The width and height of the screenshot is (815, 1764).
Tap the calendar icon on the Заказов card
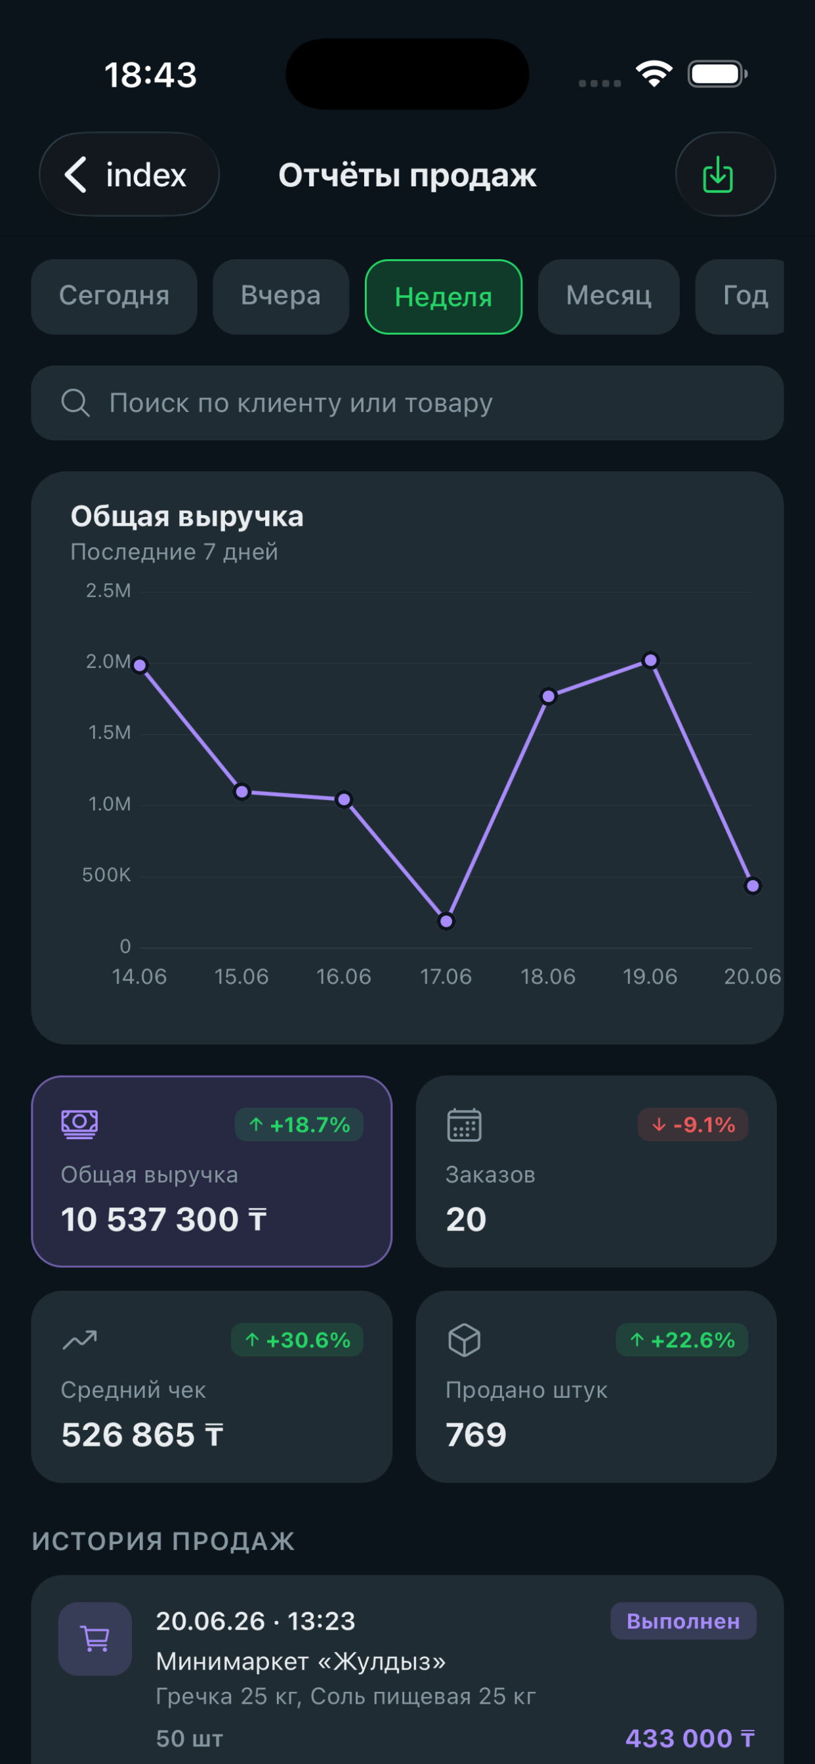pyautogui.click(x=465, y=1124)
